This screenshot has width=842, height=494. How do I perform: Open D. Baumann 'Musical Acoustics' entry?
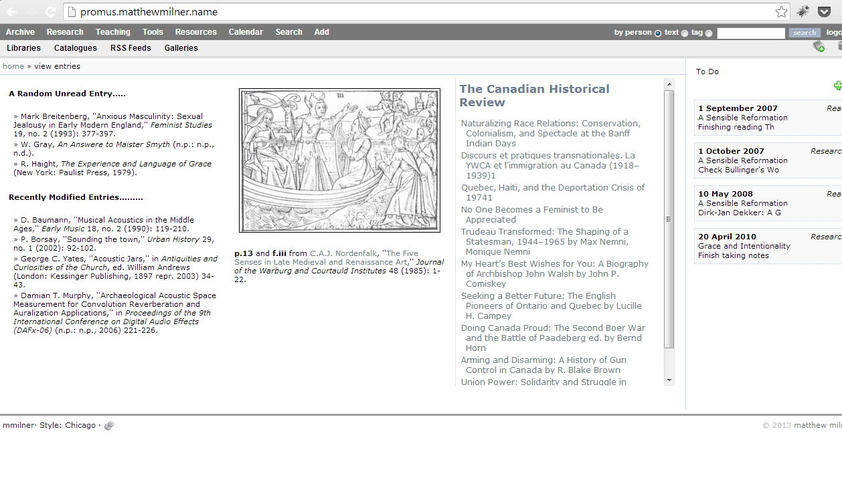(104, 224)
